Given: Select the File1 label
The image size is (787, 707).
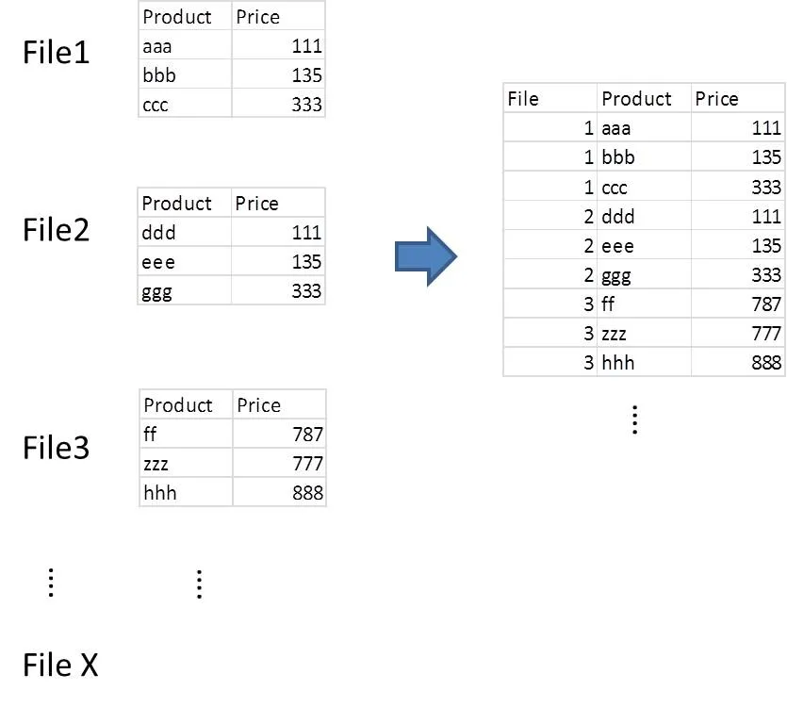Looking at the screenshot, I should pyautogui.click(x=57, y=52).
